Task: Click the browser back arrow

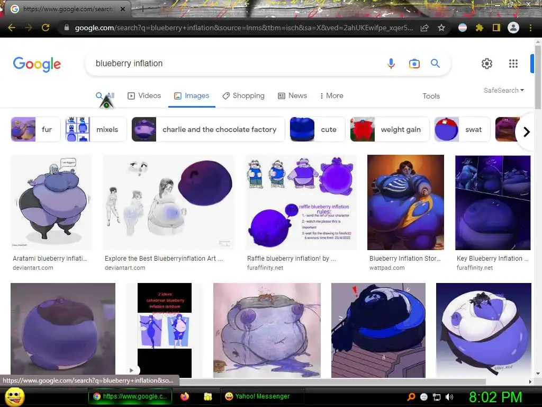Action: pyautogui.click(x=12, y=28)
